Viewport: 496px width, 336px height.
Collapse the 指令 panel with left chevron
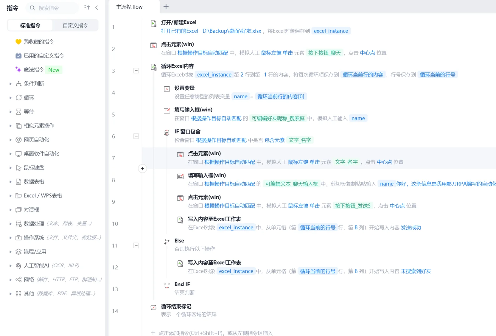tap(97, 8)
